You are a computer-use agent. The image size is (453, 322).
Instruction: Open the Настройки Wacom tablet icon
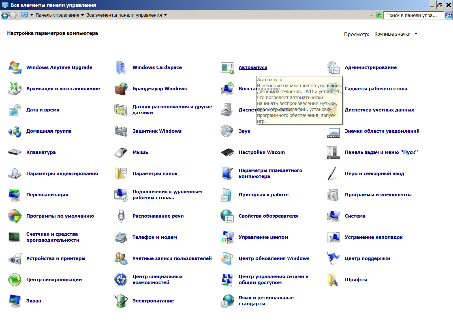[227, 153]
